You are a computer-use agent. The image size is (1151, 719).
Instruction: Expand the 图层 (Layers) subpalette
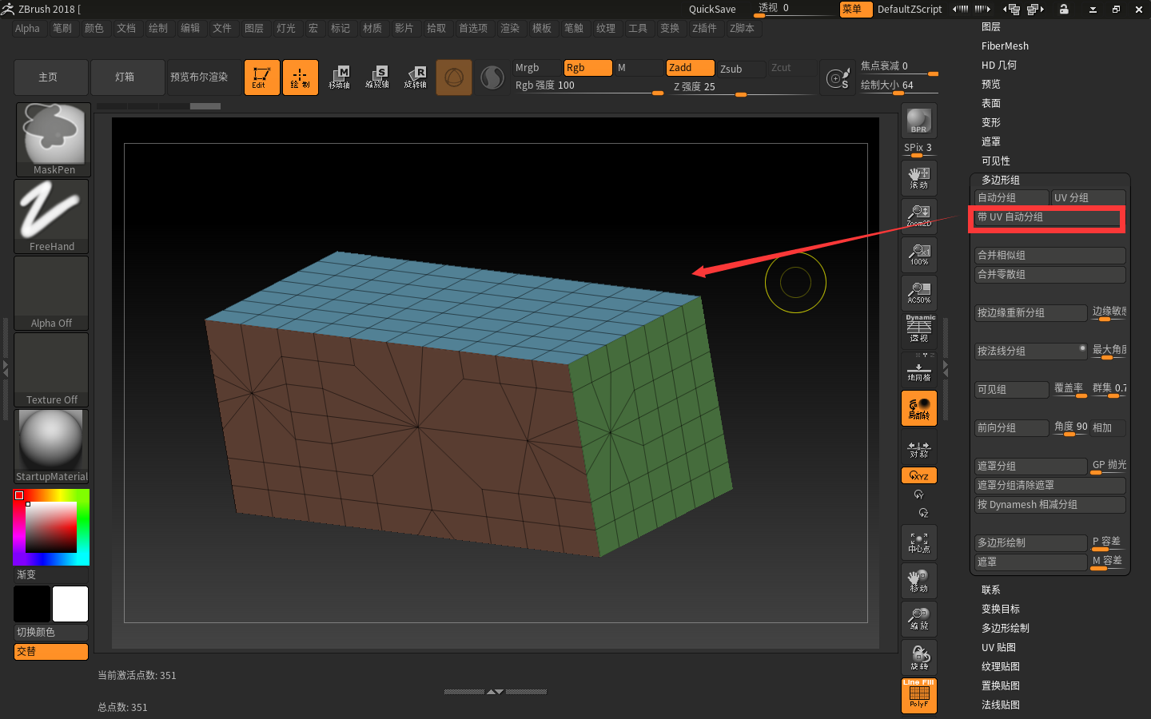[991, 26]
